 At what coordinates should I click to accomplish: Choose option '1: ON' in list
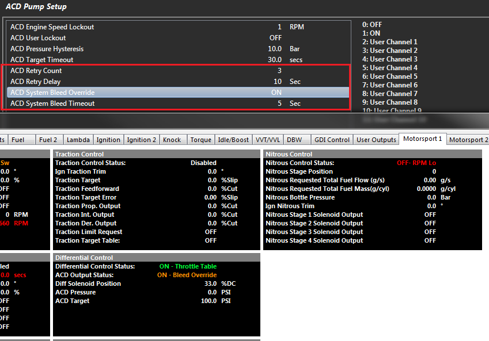[x=371, y=33]
